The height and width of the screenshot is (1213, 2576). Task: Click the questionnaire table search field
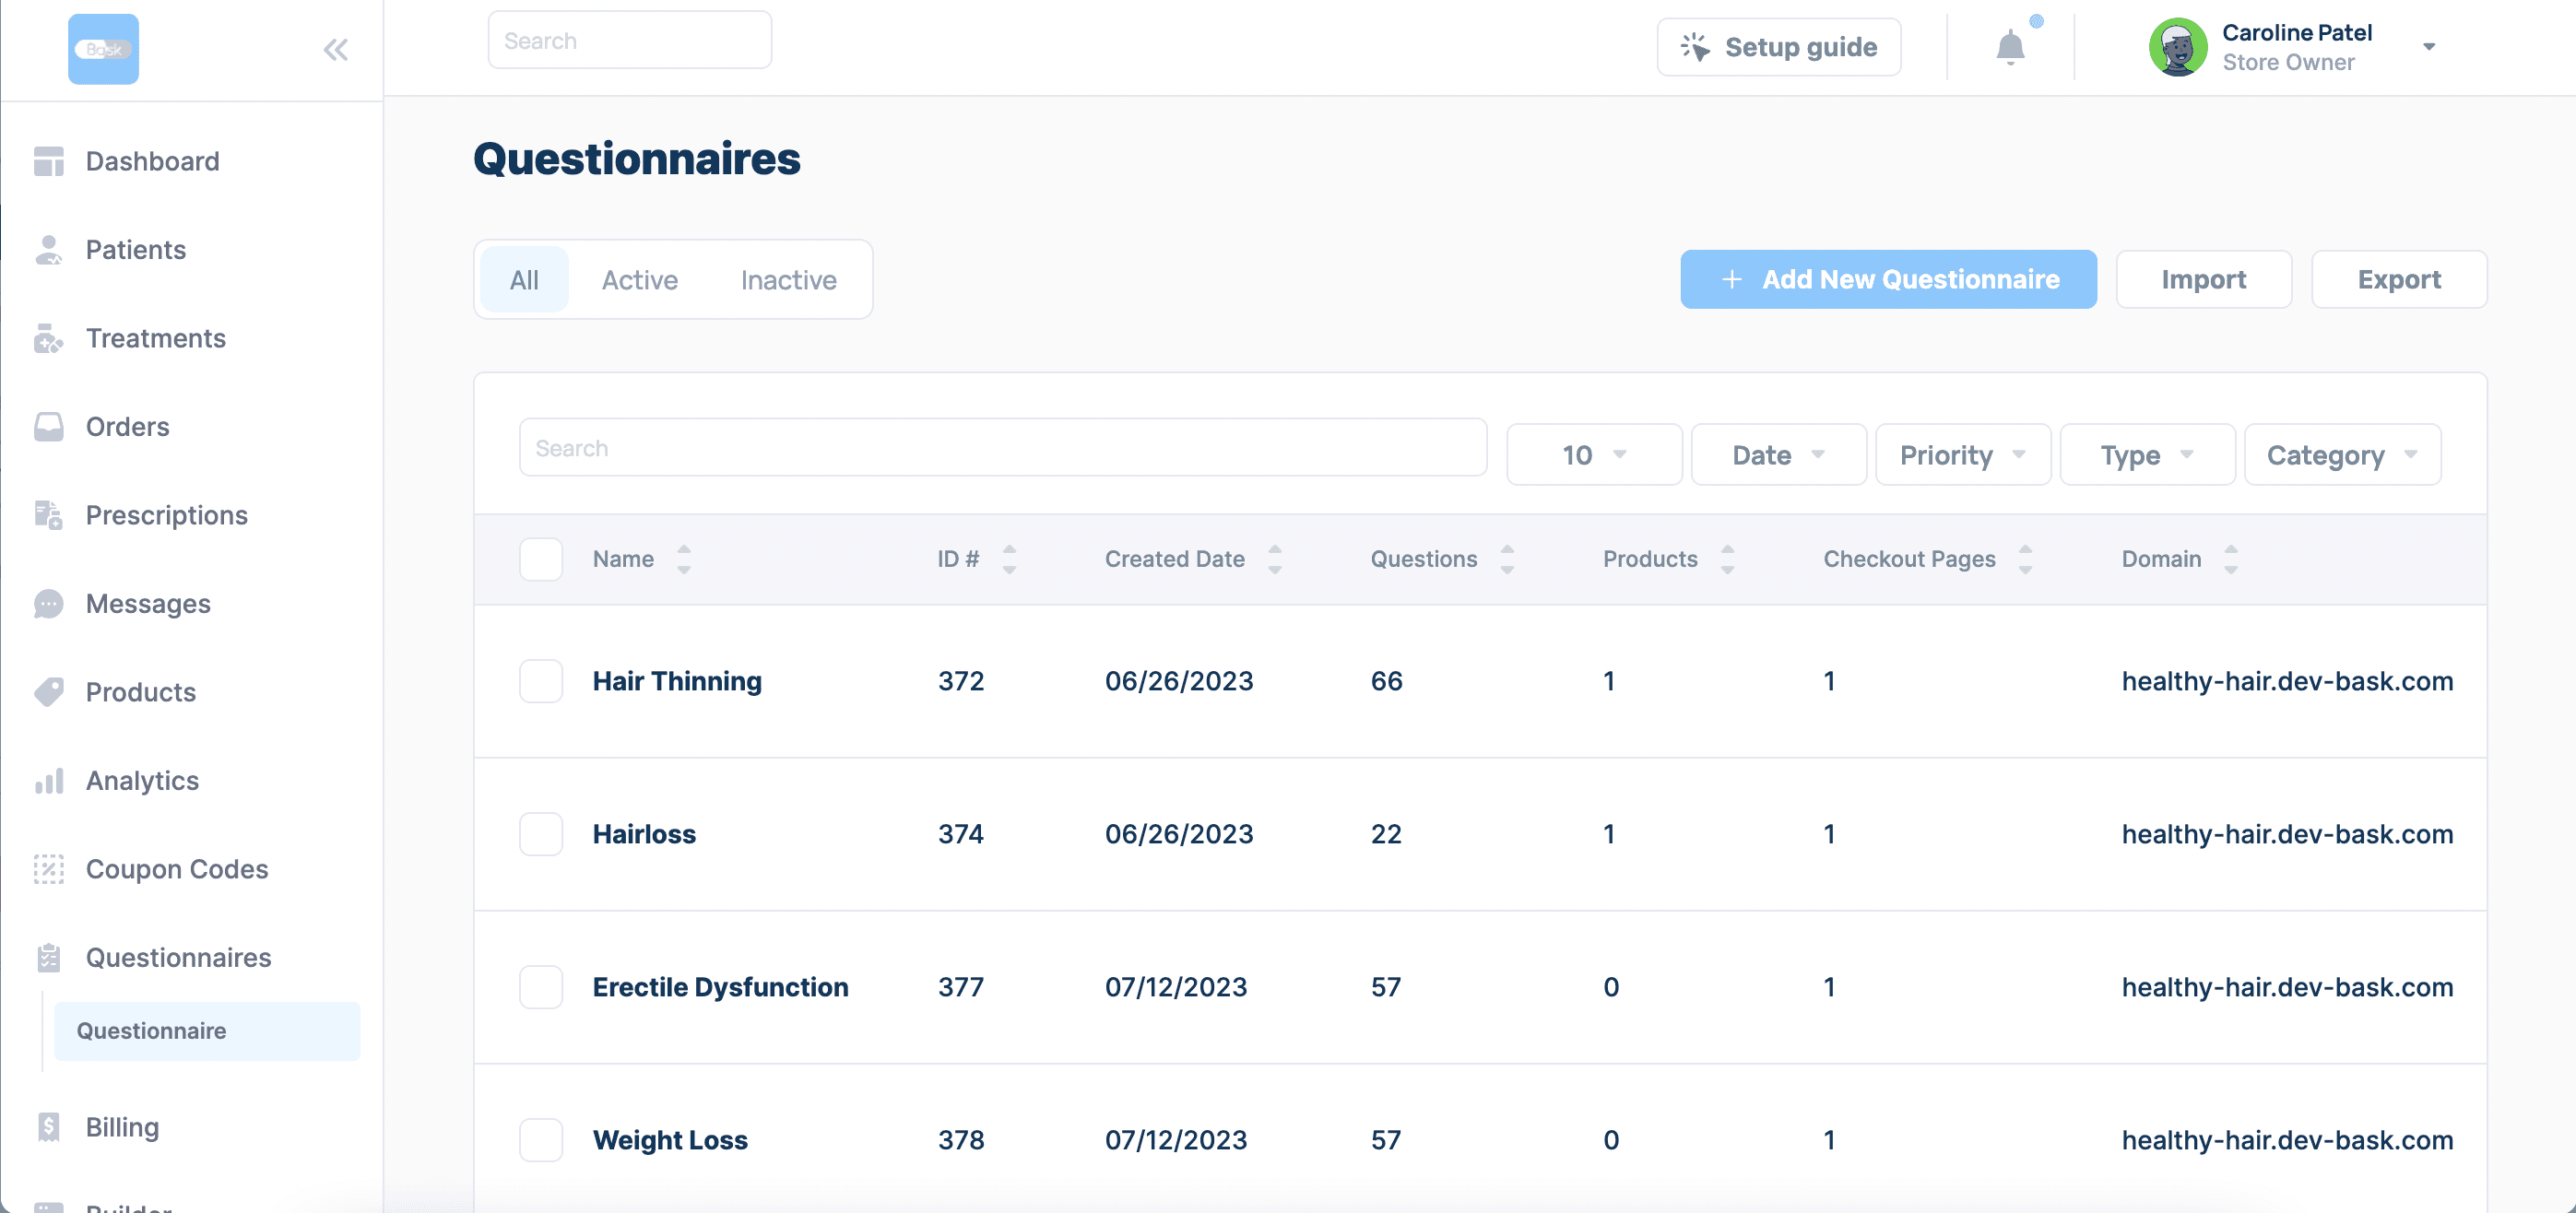coord(1002,448)
